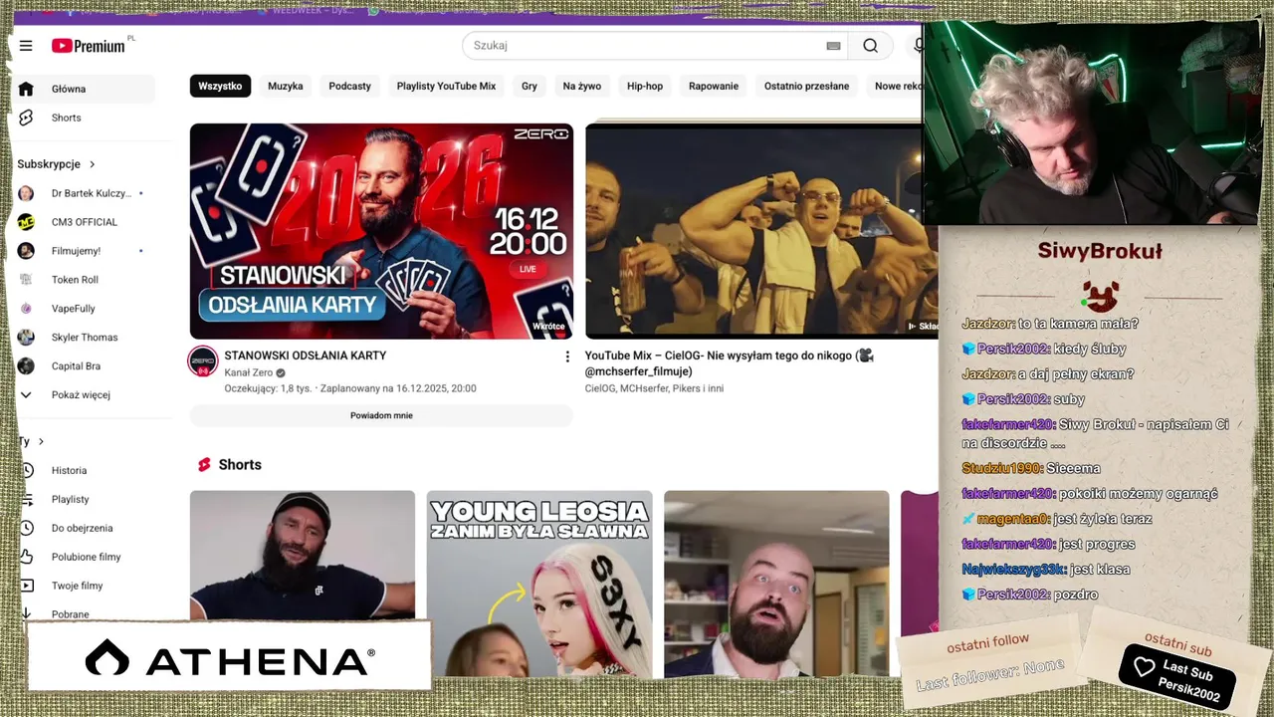Open CM3 OFFICIAL channel avatar

(26, 222)
